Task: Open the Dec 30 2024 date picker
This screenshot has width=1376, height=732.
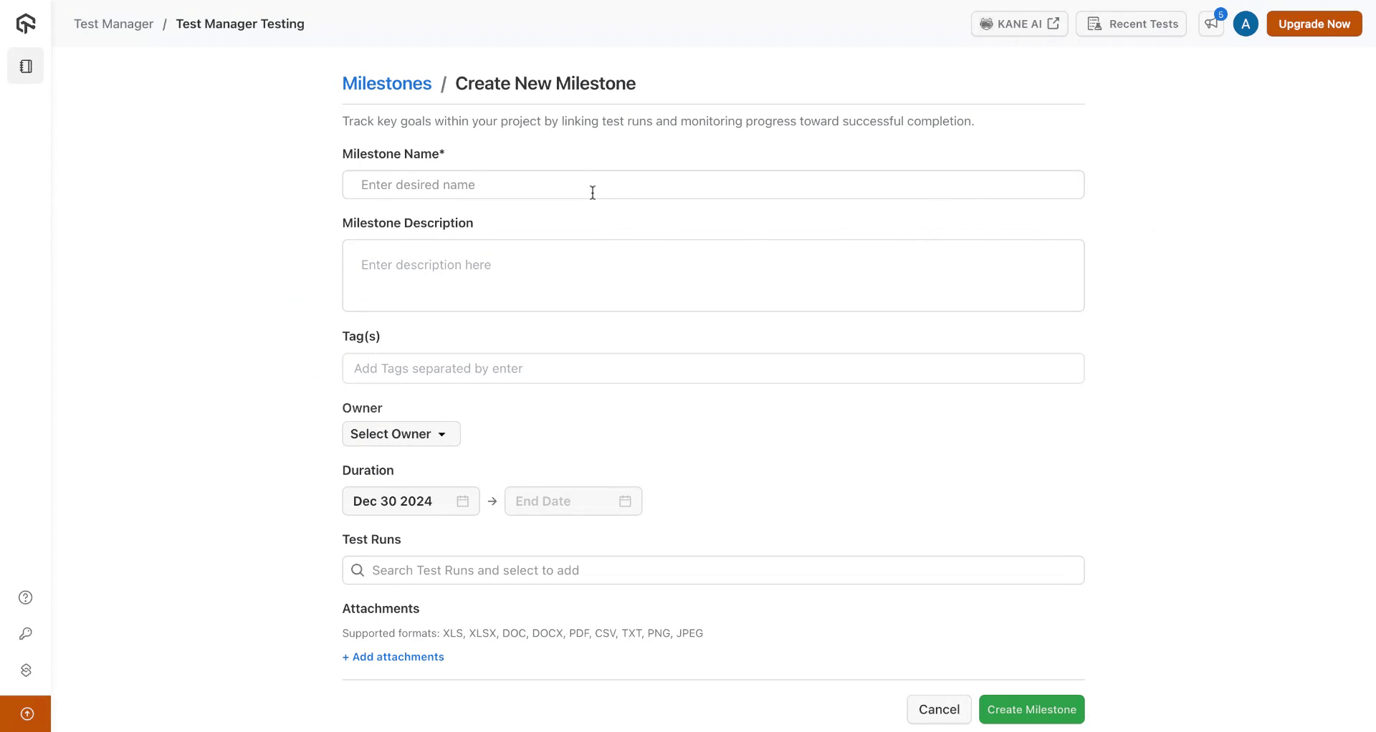Action: coord(394,501)
